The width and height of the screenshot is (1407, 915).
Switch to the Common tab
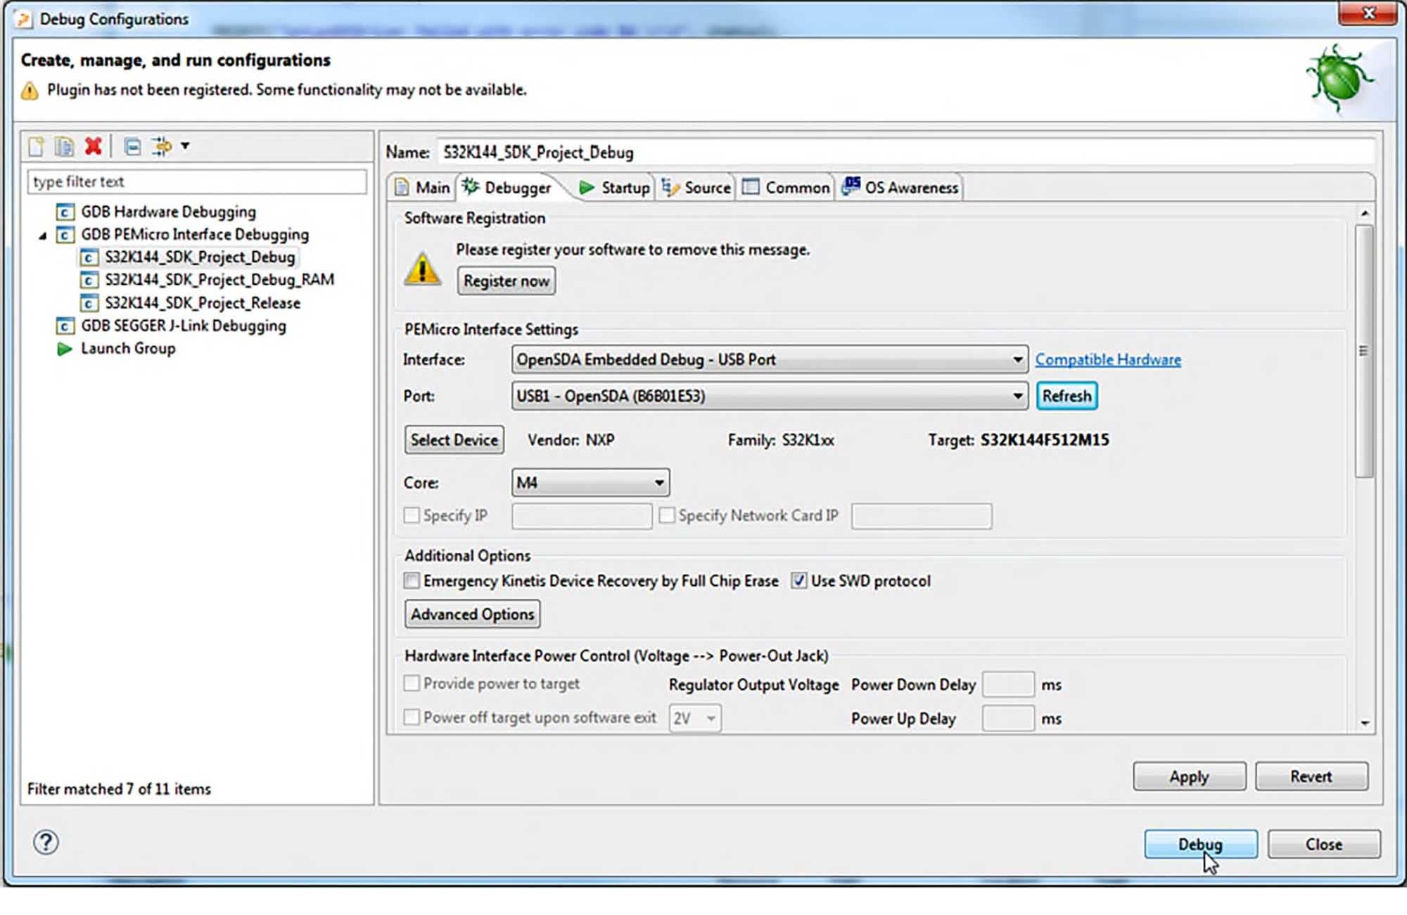pyautogui.click(x=787, y=188)
